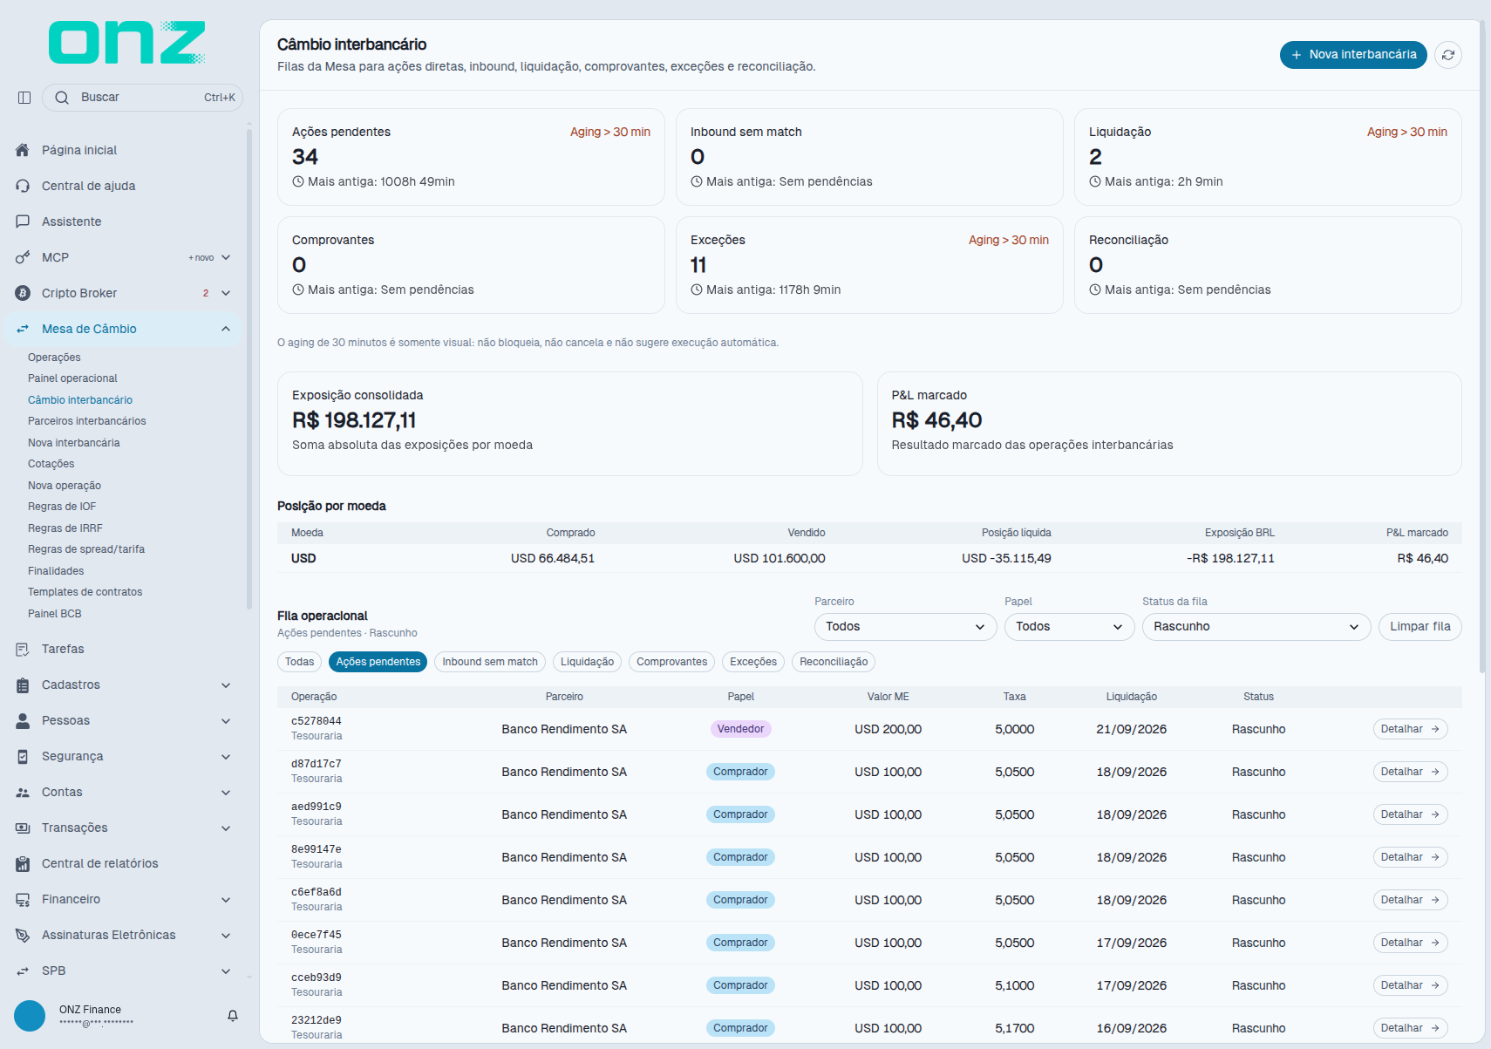Viewport: 1491px width, 1049px height.
Task: Expand the MCP menu chevron
Action: 226,257
